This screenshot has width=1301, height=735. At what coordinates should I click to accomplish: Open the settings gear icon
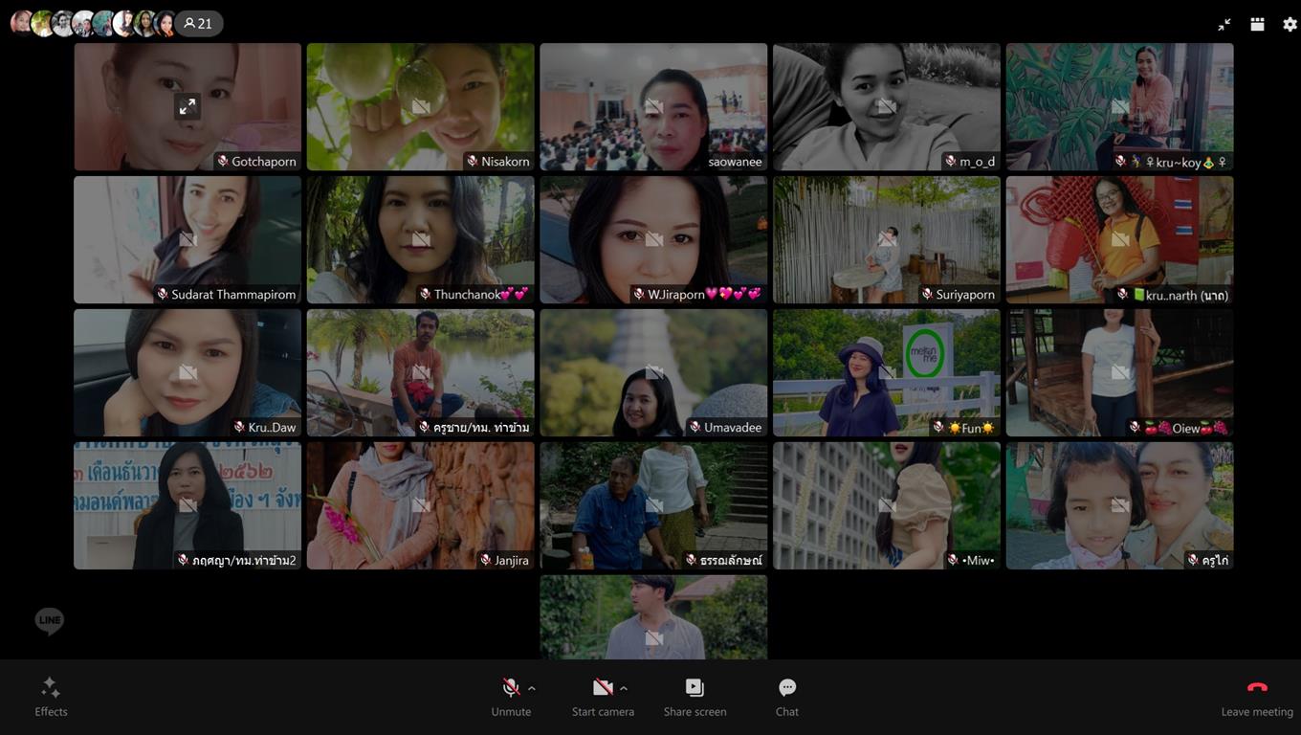[1290, 25]
